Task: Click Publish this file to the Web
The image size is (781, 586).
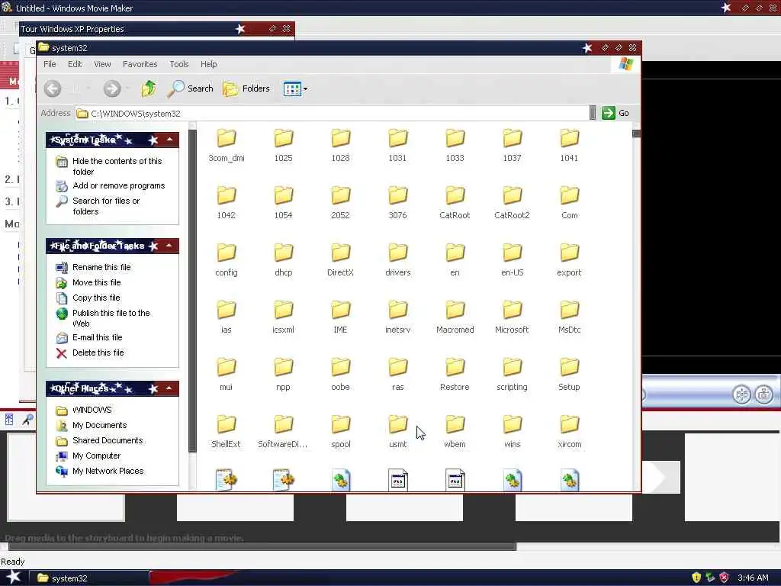Action: pos(111,318)
